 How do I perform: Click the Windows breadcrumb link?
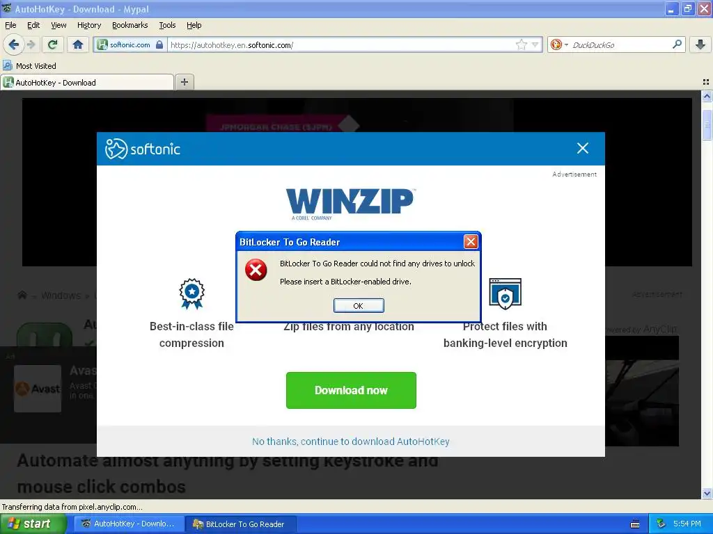tap(61, 295)
